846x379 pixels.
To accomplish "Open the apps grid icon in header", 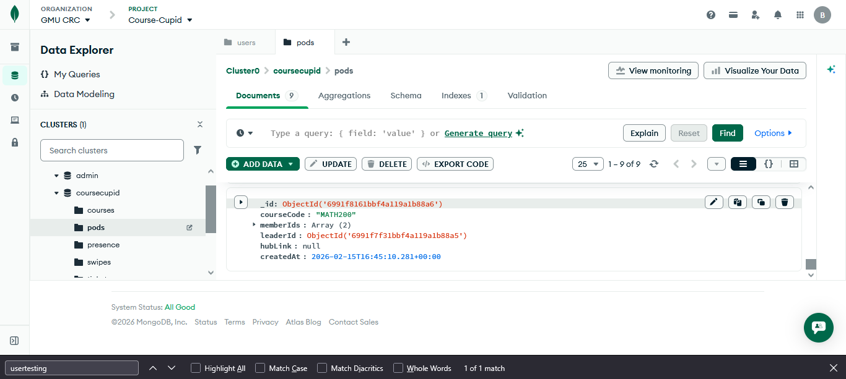I will 800,15.
